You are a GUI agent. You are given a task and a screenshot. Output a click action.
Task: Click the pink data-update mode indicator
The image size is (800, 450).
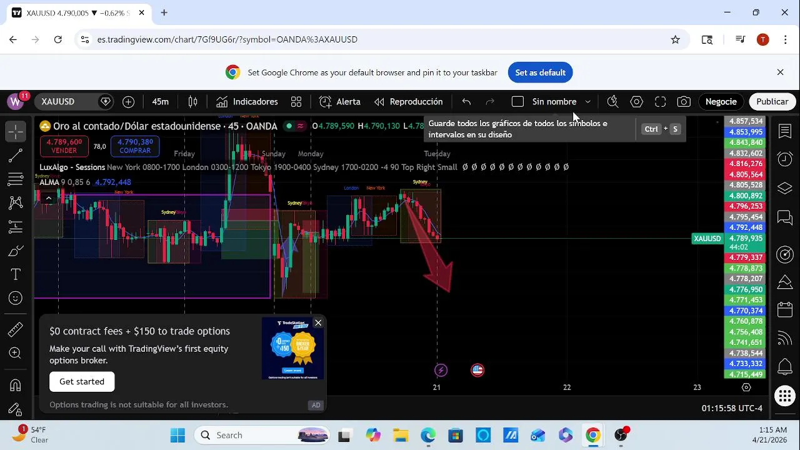coord(301,126)
